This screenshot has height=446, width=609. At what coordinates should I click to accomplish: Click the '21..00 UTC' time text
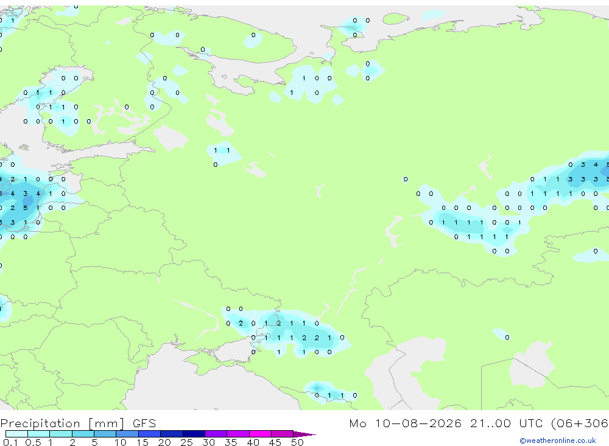coord(506,423)
